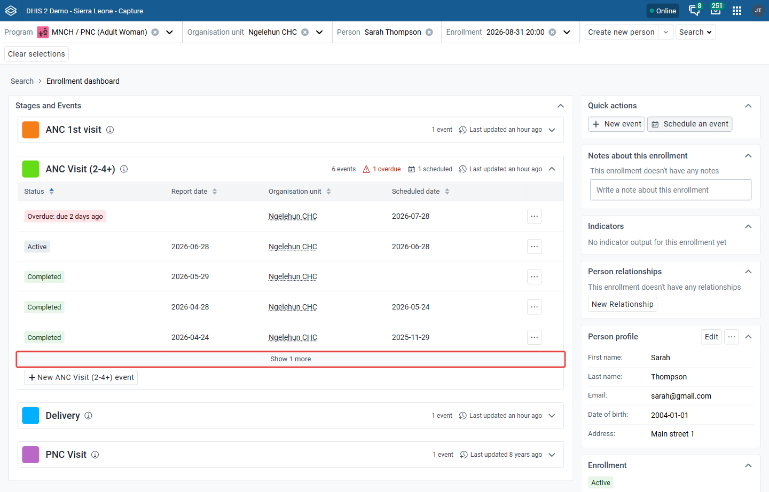Expand the Delivery stage section
769x492 pixels.
tap(552, 416)
